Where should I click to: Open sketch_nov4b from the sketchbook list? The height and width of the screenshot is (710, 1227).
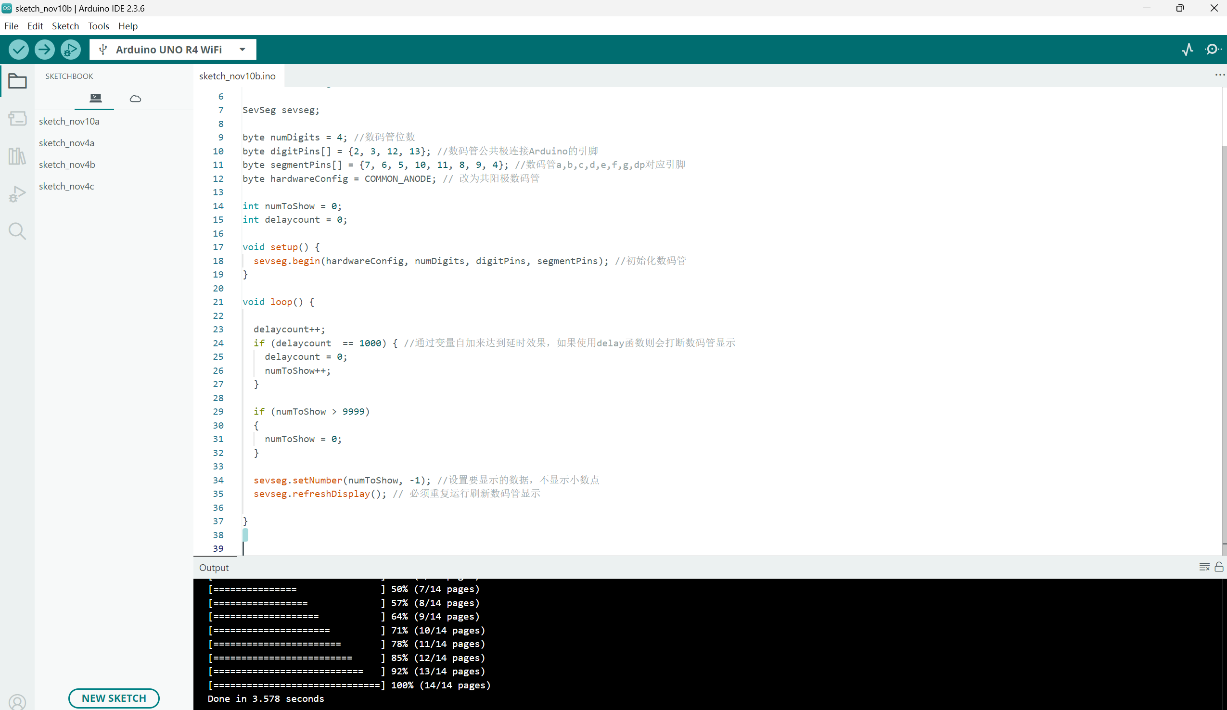point(67,165)
